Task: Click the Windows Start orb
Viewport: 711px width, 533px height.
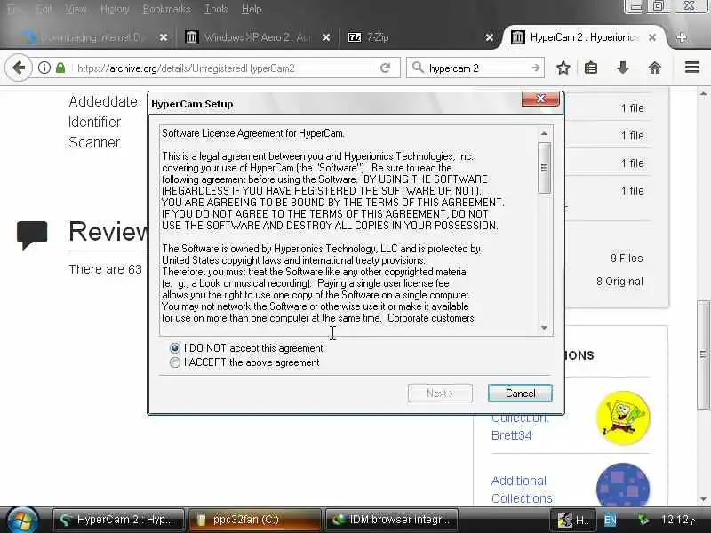Action: (x=21, y=520)
